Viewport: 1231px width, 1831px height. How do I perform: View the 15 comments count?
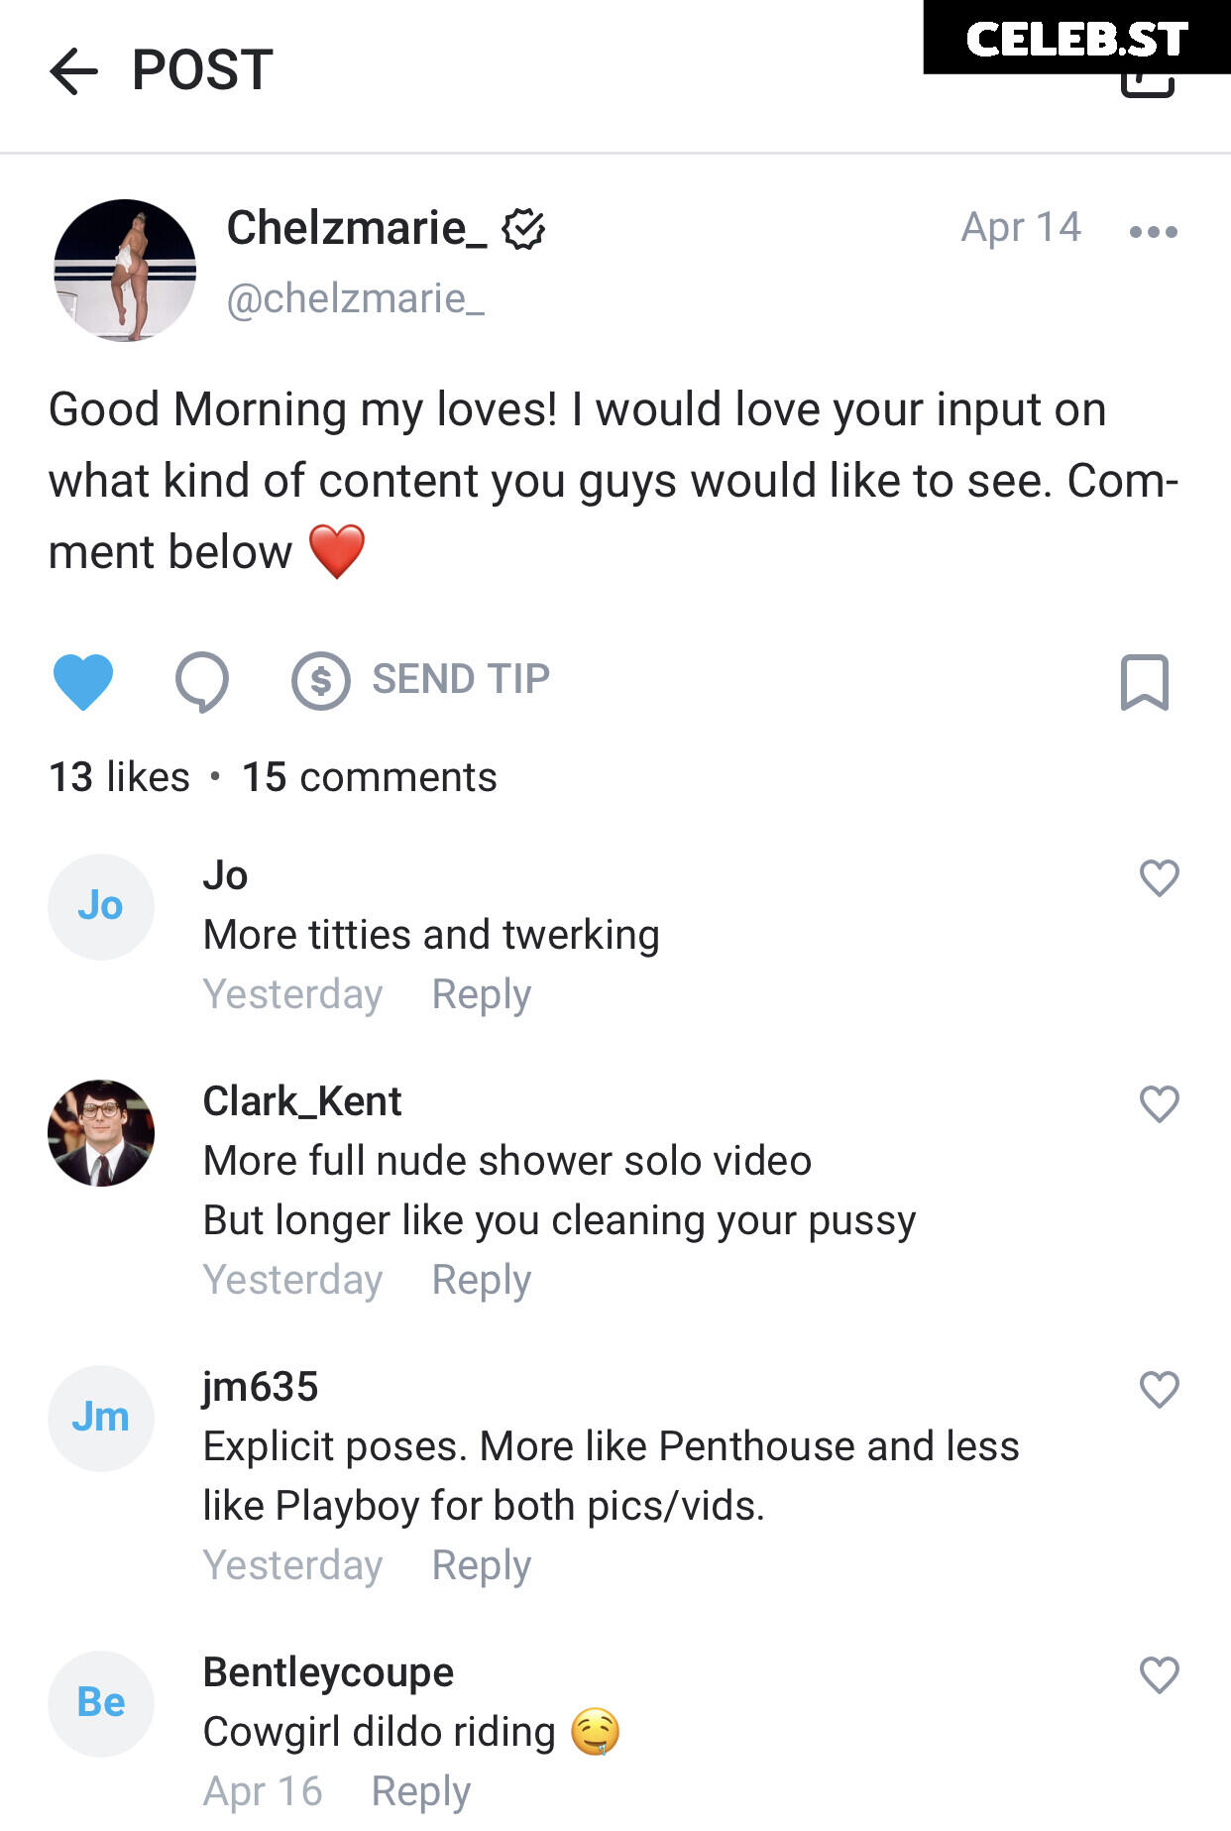pos(370,777)
